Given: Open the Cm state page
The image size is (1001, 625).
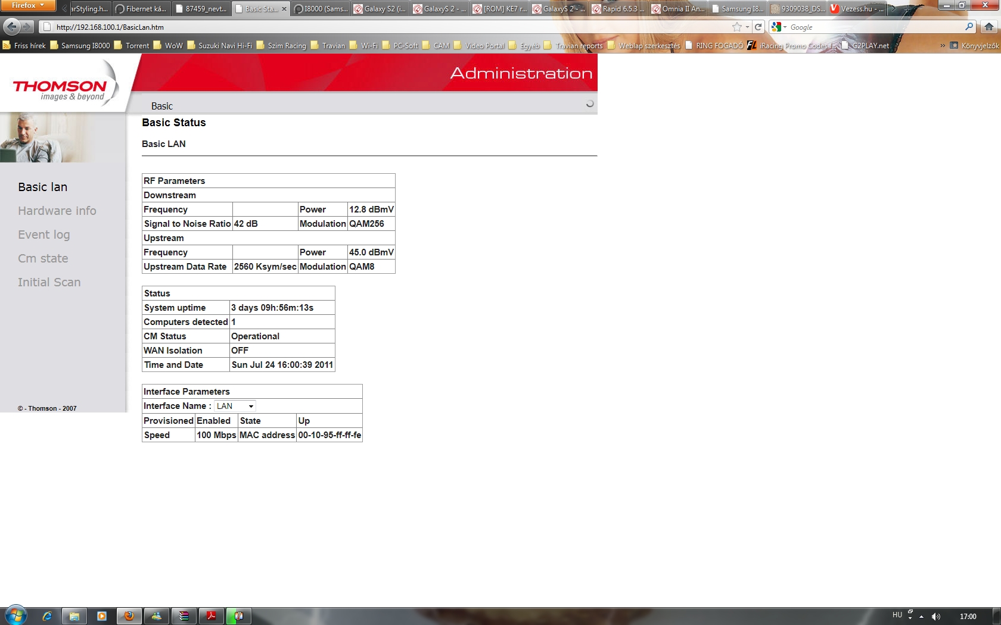Looking at the screenshot, I should click(43, 258).
